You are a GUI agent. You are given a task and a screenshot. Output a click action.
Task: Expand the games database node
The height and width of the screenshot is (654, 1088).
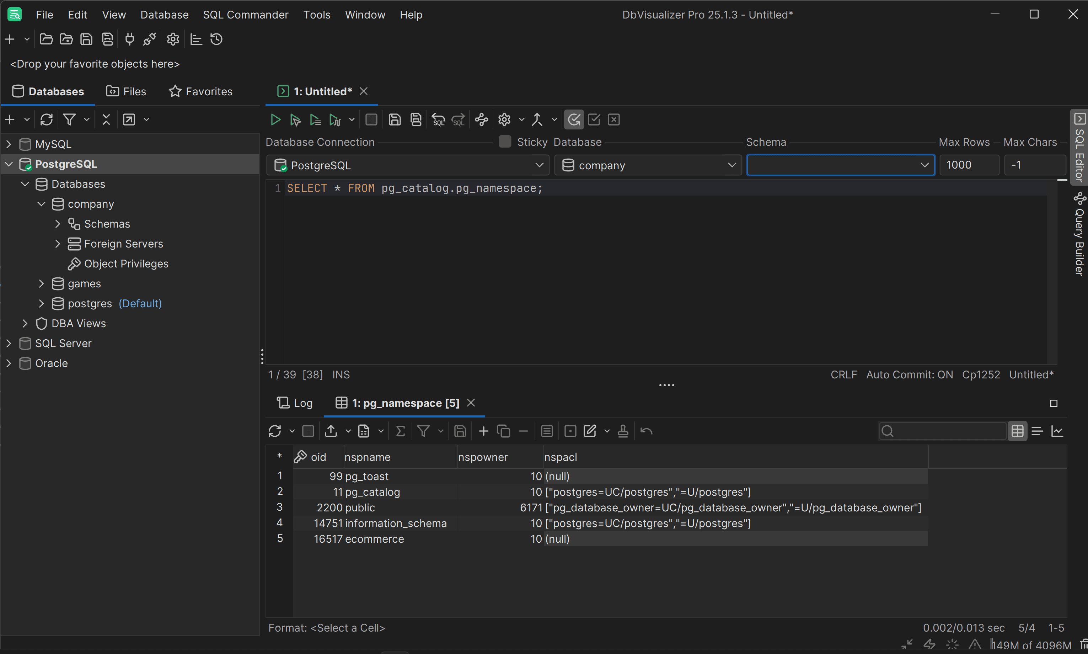coord(41,283)
